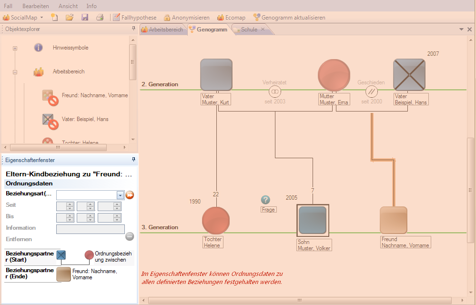Click the Geschieden divorce symbol
The width and height of the screenshot is (476, 305).
[371, 91]
